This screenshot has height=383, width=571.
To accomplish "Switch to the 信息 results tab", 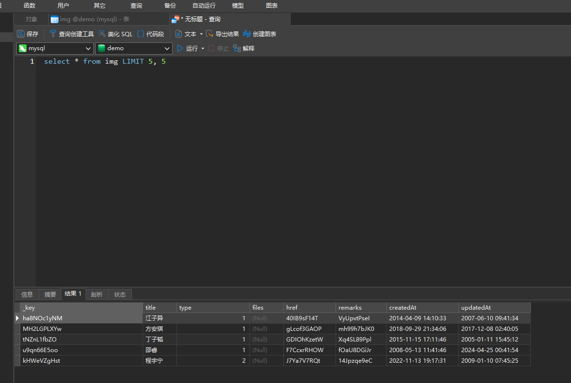I will tap(27, 295).
